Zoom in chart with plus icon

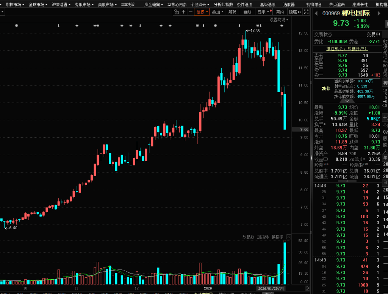tap(184, 12)
